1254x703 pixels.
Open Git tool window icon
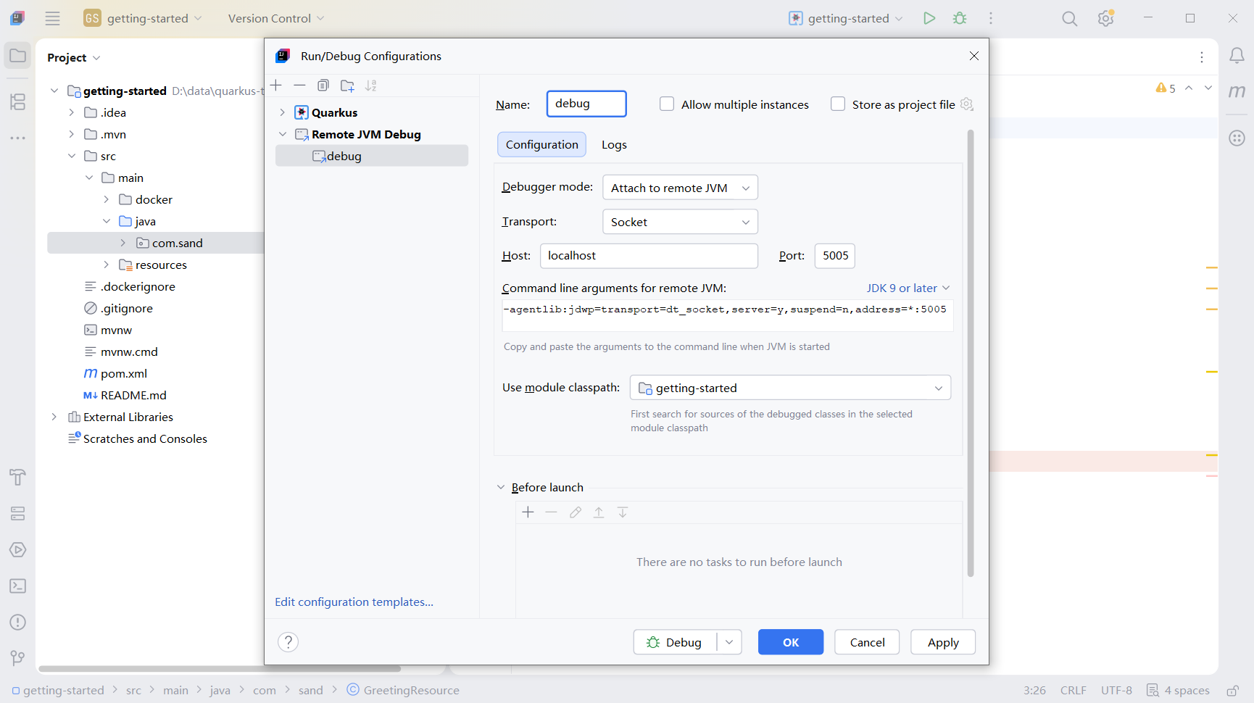point(17,658)
